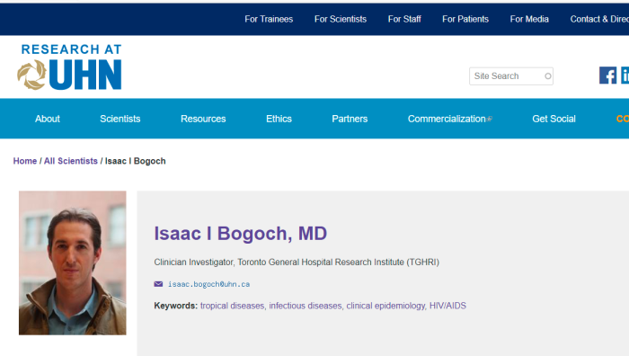This screenshot has width=629, height=356.
Task: Open the Ethics navigation item
Action: [x=279, y=119]
